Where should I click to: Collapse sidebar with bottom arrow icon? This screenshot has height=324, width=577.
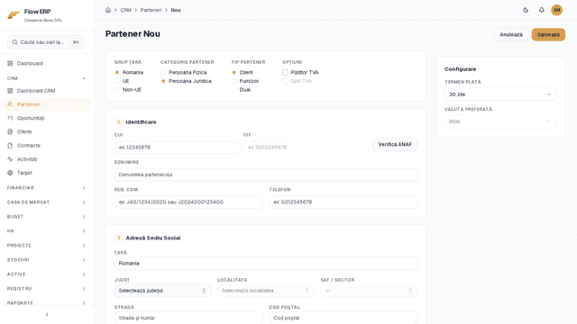pyautogui.click(x=47, y=314)
